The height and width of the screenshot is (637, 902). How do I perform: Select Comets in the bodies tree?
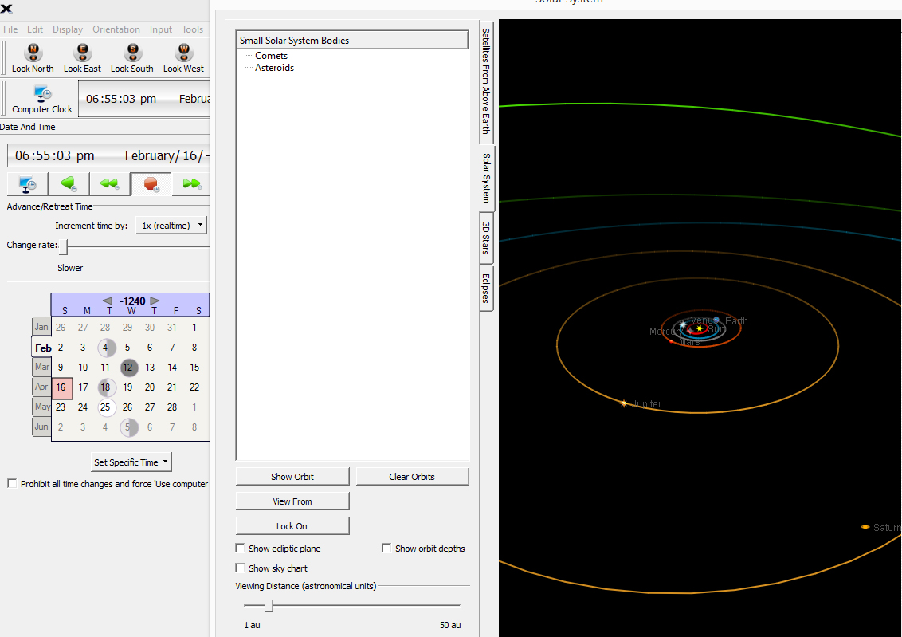point(271,56)
